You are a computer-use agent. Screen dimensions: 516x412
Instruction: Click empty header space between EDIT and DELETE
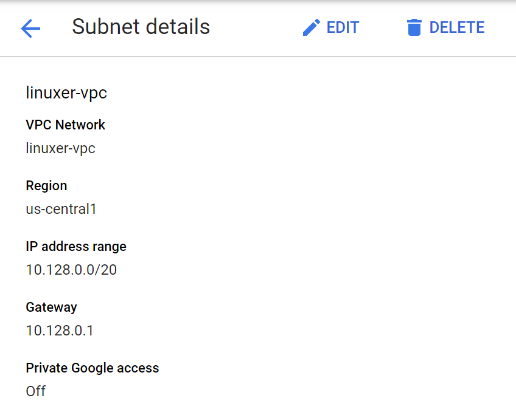point(382,27)
